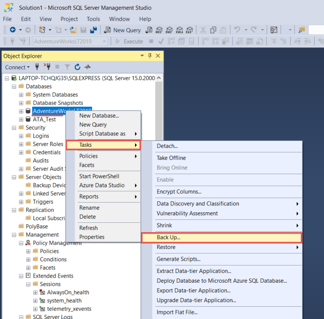Pin the Object Explorer panel with auto-hide
Viewport: 324px width, 319px height.
click(150, 56)
